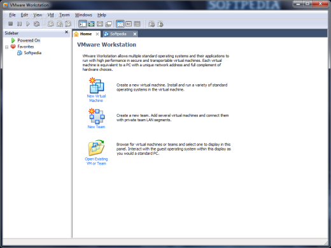Open the Edit menu
Image resolution: width=331 pixels, height=248 pixels.
click(x=24, y=15)
